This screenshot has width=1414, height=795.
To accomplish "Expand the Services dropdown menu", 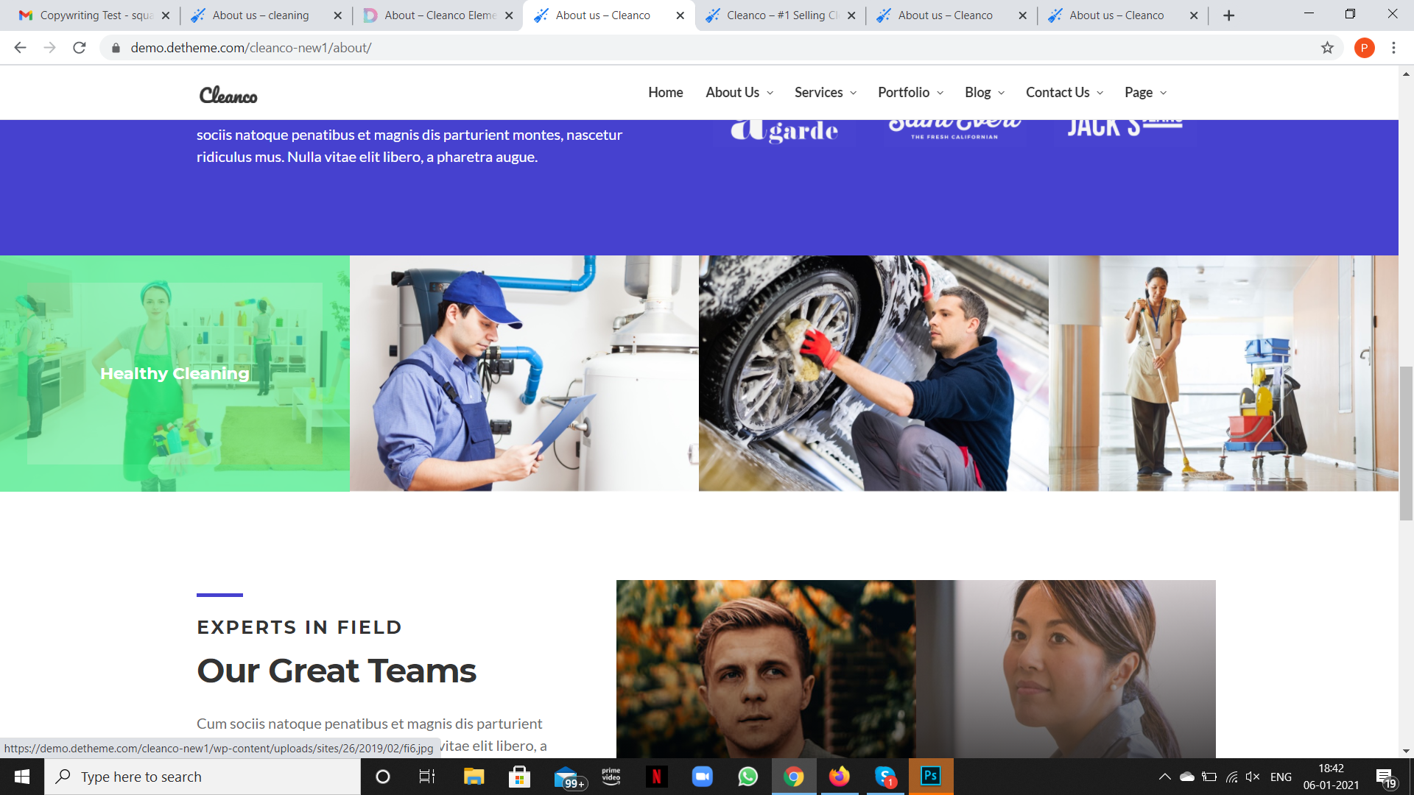I will 826,93.
